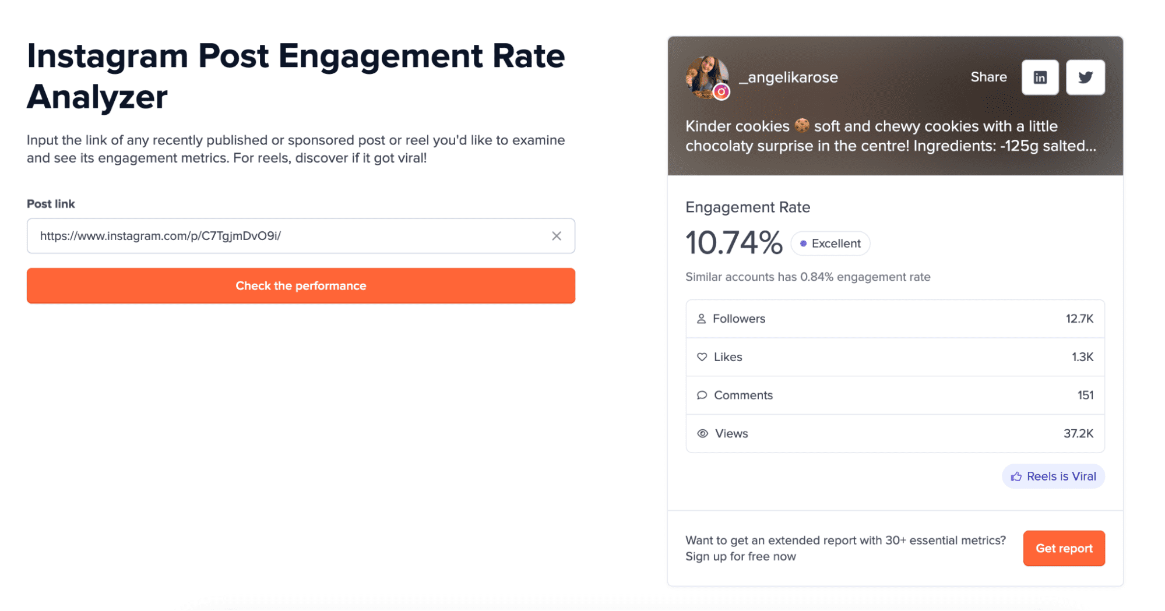Click the thumbs-up icon in viral badge
The width and height of the screenshot is (1165, 611).
tap(1016, 476)
